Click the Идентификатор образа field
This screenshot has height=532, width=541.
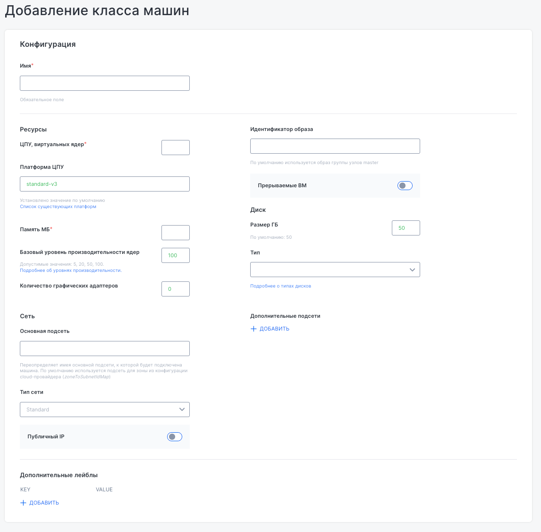point(335,146)
